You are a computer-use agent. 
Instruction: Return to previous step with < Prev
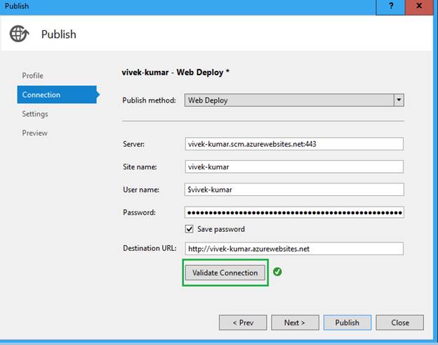point(243,323)
